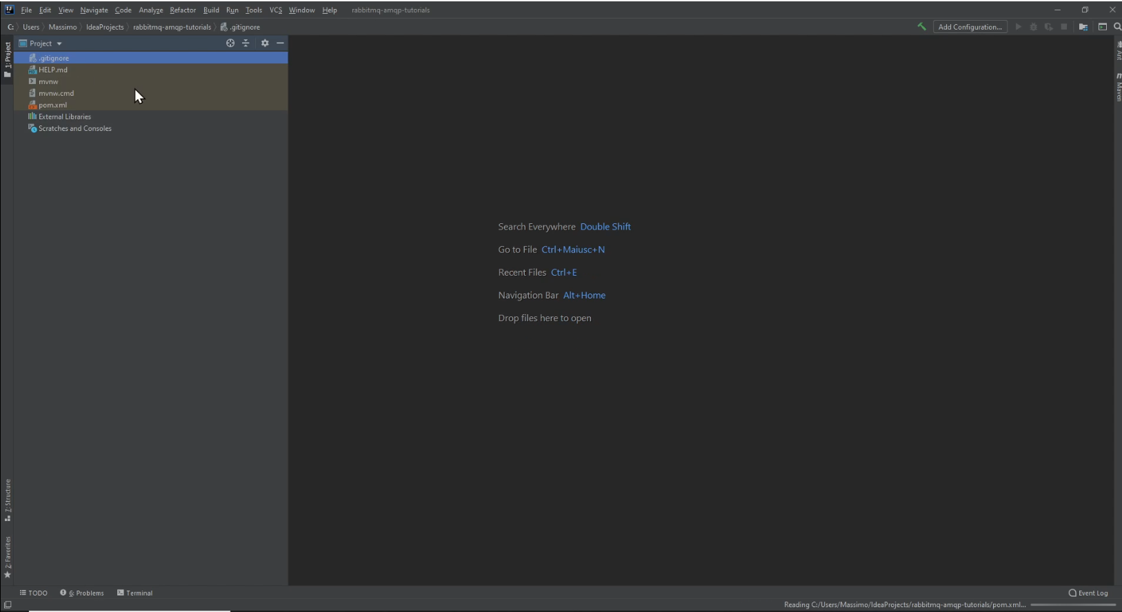1122x612 pixels.
Task: Open the View menu
Action: click(x=66, y=10)
